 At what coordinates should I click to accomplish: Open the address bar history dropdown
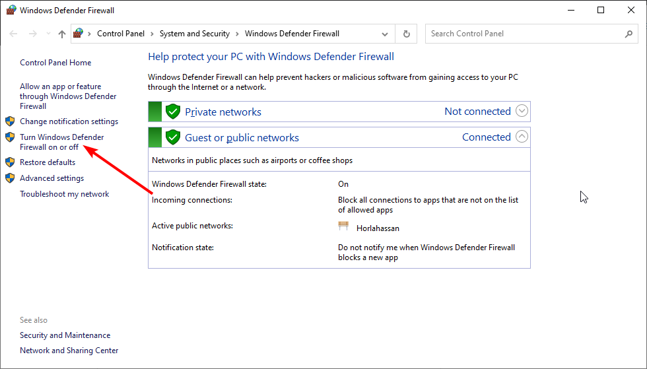click(385, 34)
